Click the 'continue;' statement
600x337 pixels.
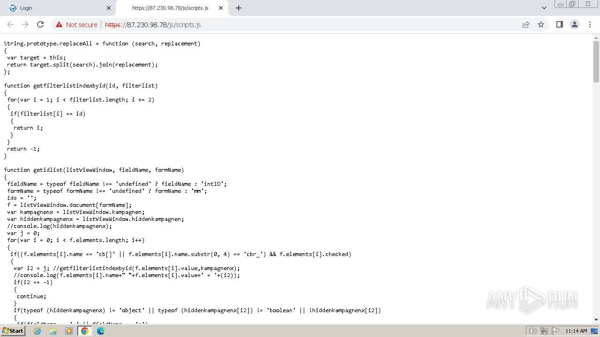point(31,296)
